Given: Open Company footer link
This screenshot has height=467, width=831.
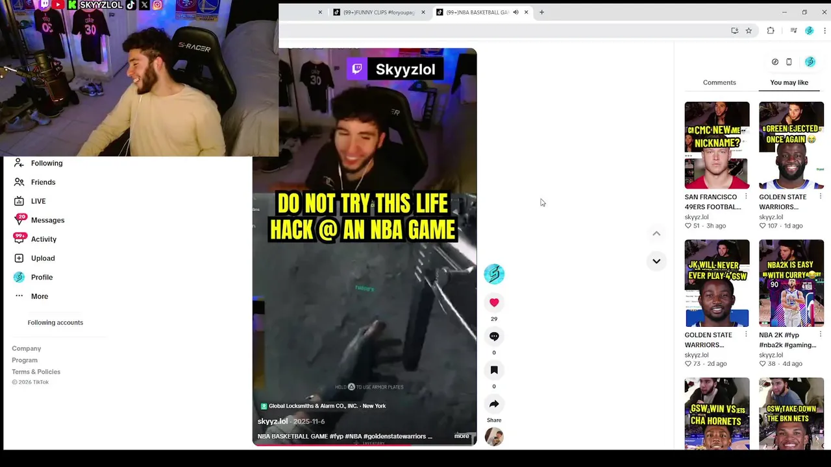Looking at the screenshot, I should coord(26,348).
